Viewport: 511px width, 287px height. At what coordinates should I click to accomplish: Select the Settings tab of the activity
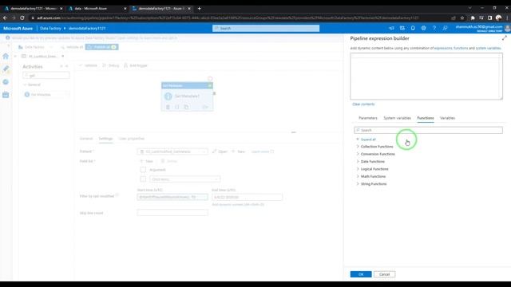click(105, 139)
